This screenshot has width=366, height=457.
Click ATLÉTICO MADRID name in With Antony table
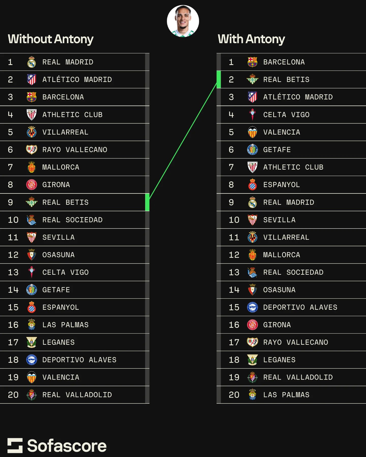pyautogui.click(x=298, y=97)
